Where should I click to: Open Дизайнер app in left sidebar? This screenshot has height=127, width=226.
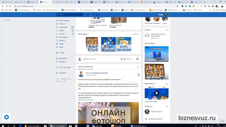tap(63, 73)
